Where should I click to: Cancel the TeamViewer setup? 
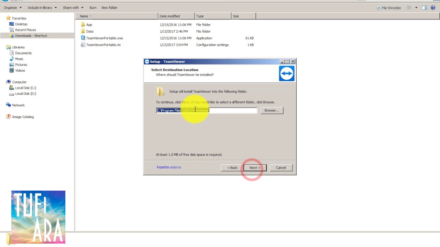point(281,168)
